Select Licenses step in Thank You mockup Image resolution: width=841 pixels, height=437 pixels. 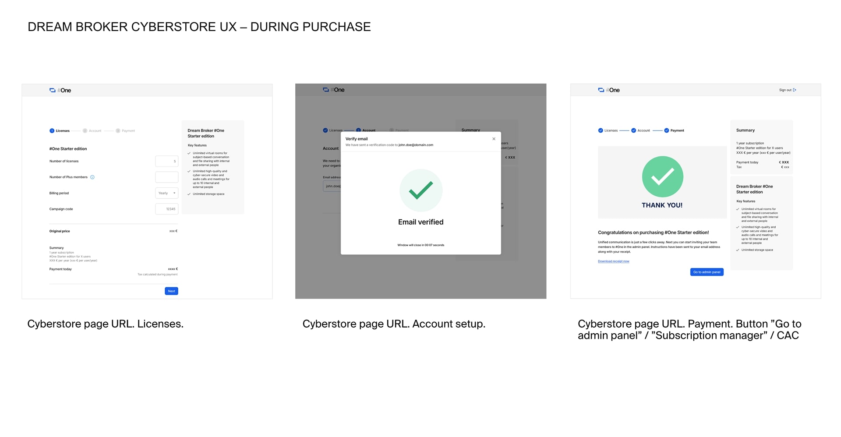(608, 130)
